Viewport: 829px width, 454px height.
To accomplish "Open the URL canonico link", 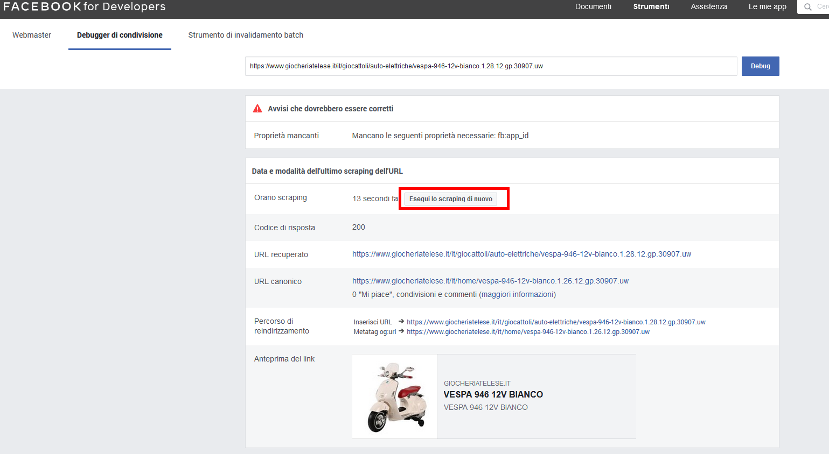I will coord(490,281).
